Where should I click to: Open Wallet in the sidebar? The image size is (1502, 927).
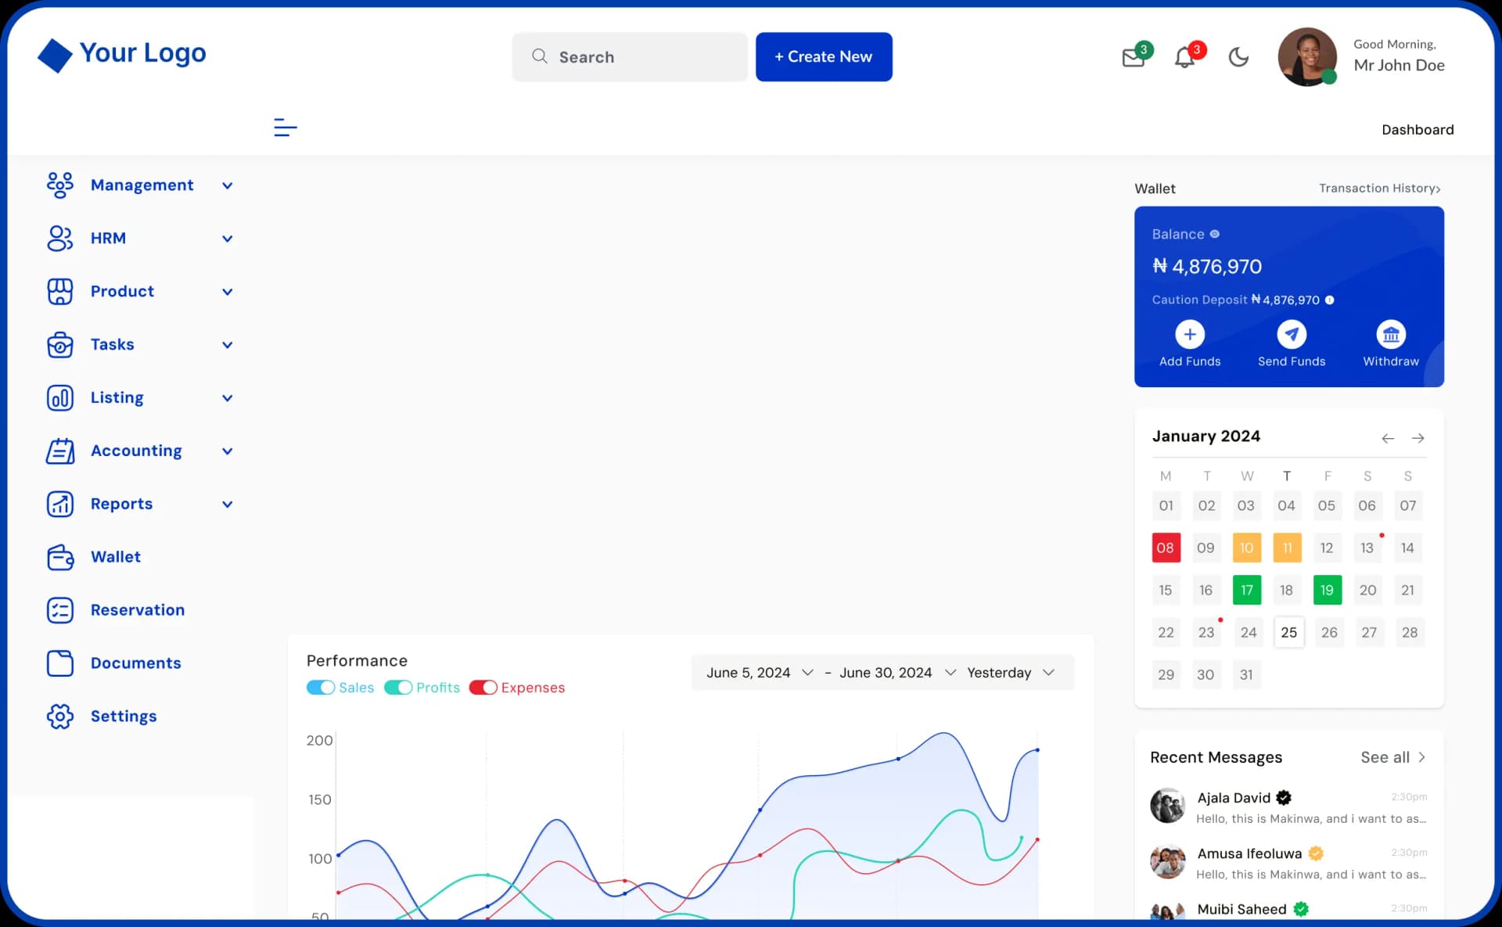(x=115, y=557)
